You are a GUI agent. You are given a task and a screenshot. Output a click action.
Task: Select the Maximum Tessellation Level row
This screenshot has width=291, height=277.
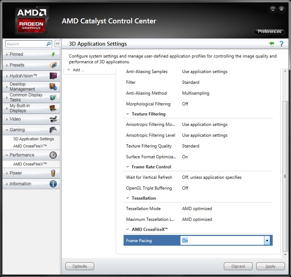click(198, 219)
